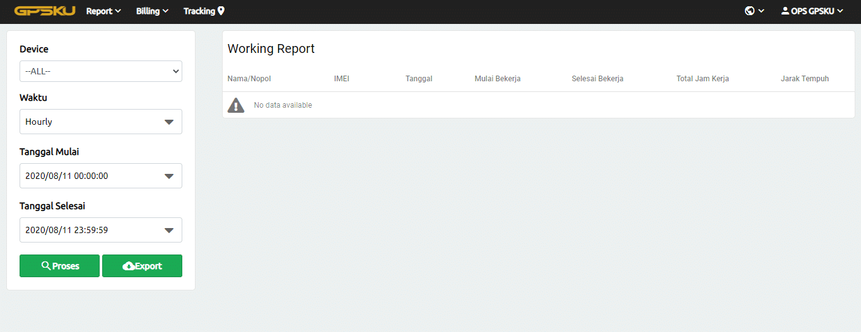Click the IMEI column header
Viewport: 861px width, 332px height.
coord(341,79)
